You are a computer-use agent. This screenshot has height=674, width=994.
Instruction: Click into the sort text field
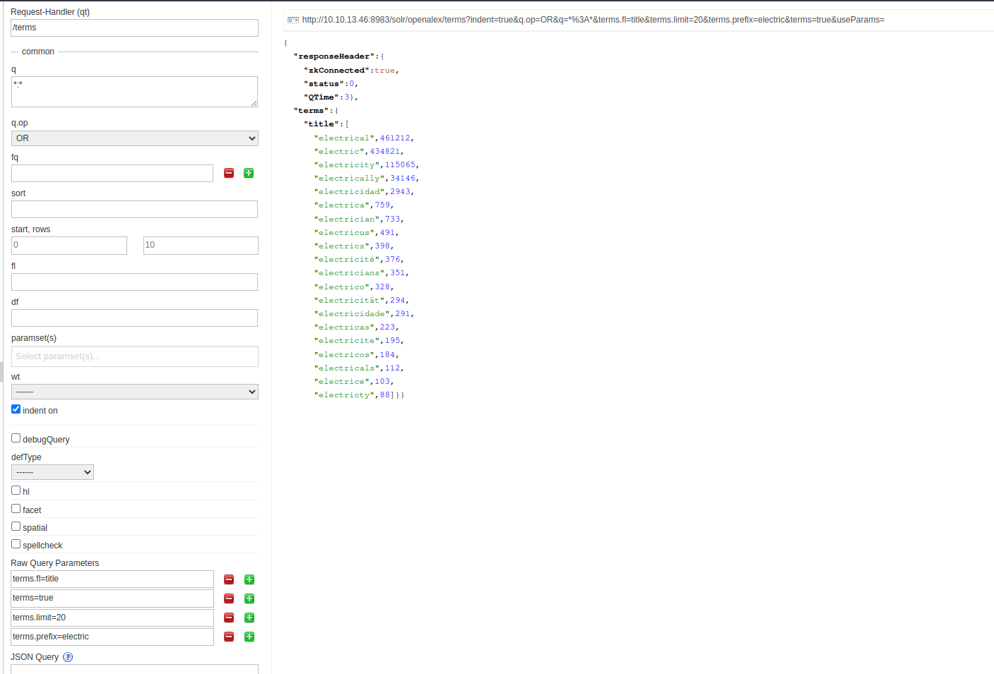(x=134, y=209)
